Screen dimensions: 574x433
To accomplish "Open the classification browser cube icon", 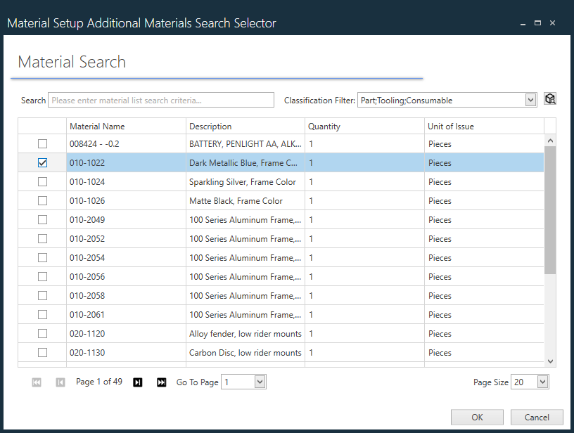I will click(549, 99).
